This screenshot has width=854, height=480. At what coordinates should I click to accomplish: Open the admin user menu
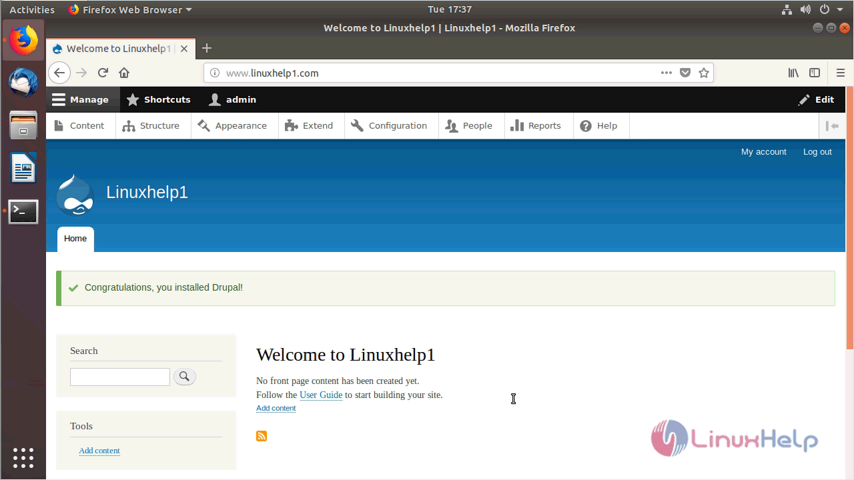232,99
